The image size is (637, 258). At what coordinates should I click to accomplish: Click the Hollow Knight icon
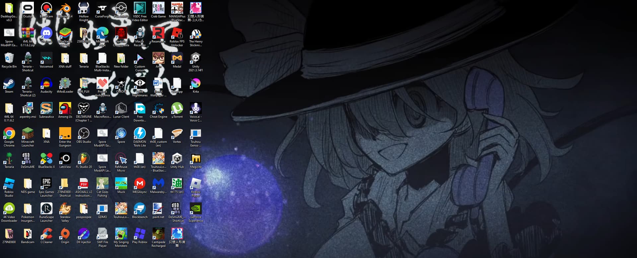[x=84, y=8]
